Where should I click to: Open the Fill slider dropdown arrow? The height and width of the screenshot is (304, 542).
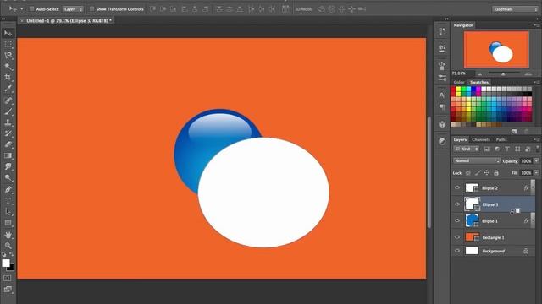tap(536, 172)
